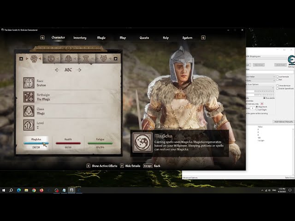Screen dimensions: 295x221
Task: Switch to Inventory tab
Action: [x=80, y=38]
